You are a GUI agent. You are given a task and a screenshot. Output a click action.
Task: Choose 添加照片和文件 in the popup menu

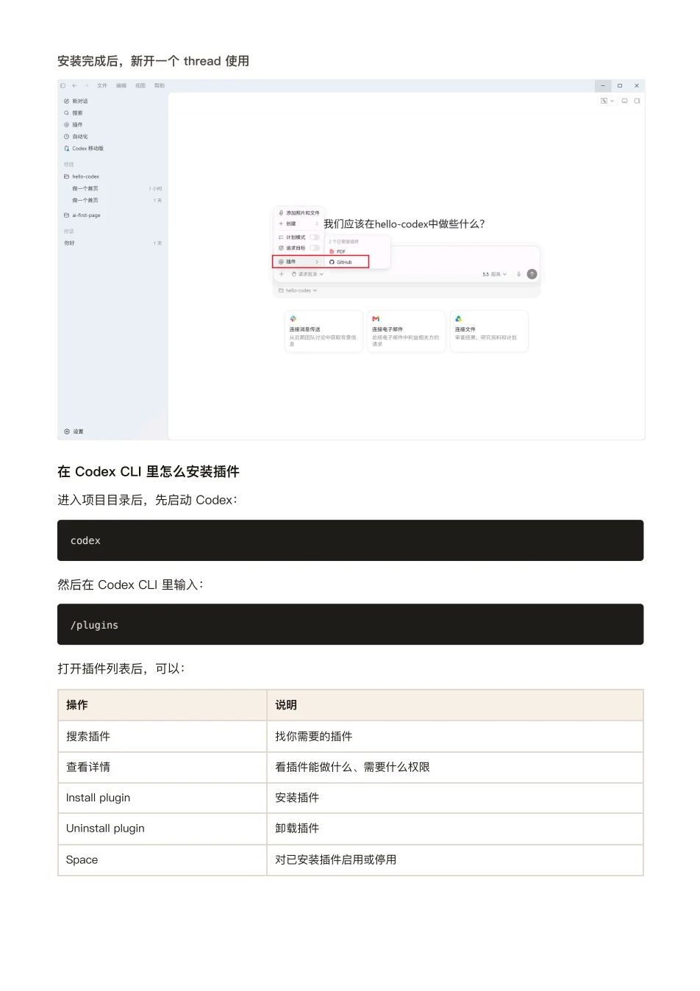[x=299, y=212]
